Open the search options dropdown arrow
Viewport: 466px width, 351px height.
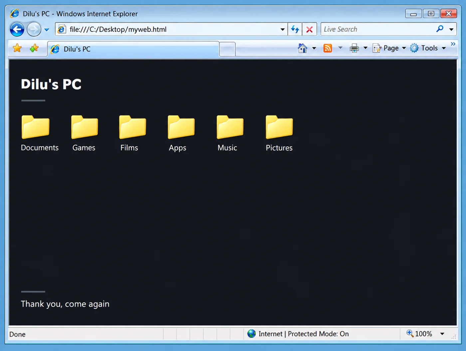[451, 29]
